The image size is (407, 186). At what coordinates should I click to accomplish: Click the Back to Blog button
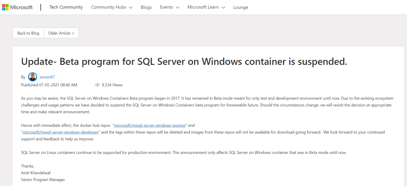(28, 33)
